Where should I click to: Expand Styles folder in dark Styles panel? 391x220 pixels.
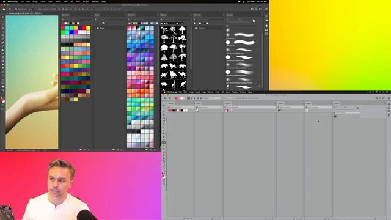tap(95, 28)
